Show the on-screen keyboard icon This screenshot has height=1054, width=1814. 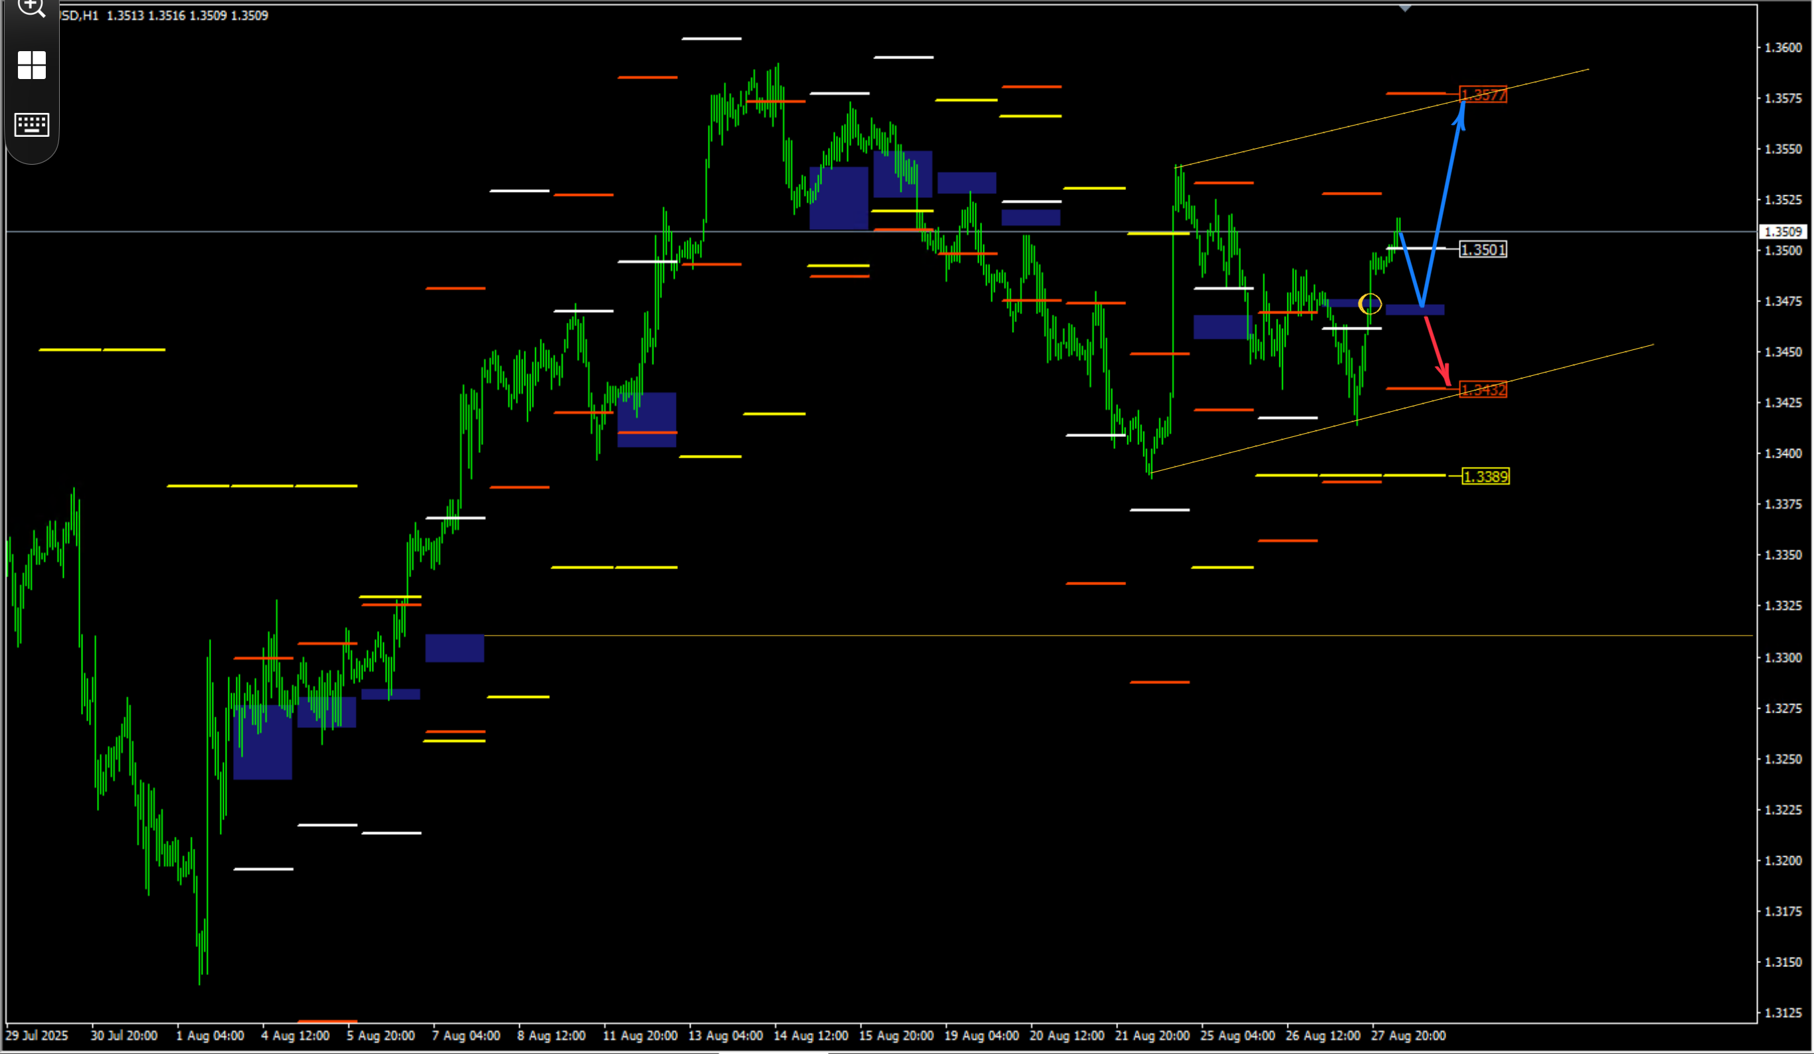[x=32, y=125]
